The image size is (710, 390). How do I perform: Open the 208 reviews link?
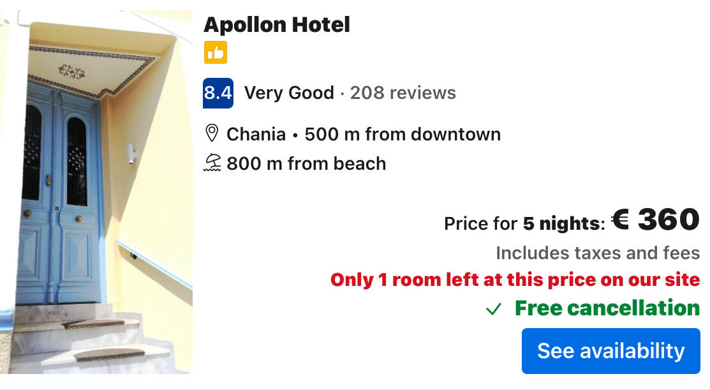click(x=403, y=93)
